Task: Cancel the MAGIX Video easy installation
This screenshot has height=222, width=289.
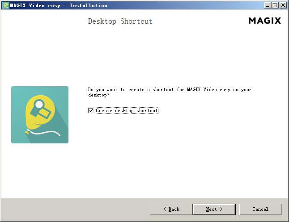Action: pyautogui.click(x=261, y=209)
